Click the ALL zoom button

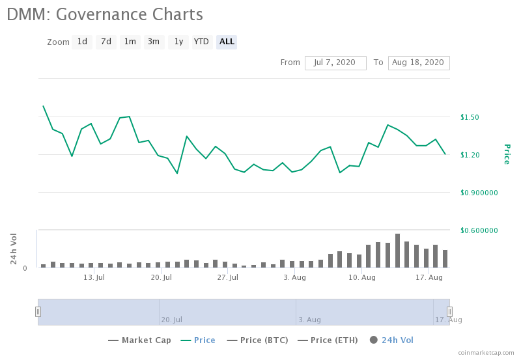(x=227, y=42)
